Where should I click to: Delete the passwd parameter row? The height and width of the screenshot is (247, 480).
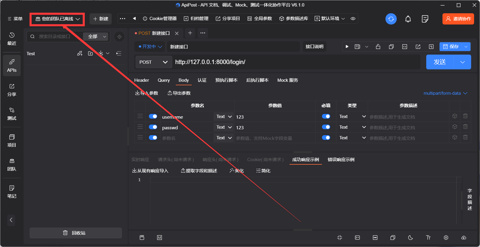tap(465, 127)
